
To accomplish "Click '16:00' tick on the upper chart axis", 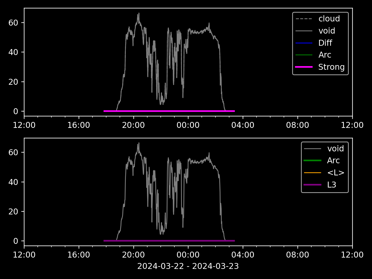I will click(79, 125).
